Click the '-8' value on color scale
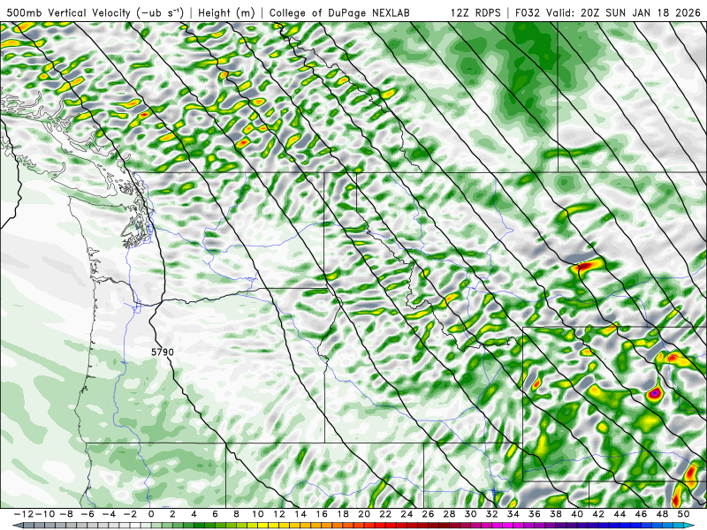The height and width of the screenshot is (530, 707). [66, 514]
